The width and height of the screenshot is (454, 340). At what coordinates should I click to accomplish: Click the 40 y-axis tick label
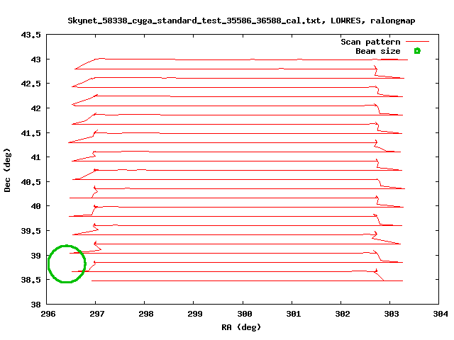pyautogui.click(x=35, y=206)
